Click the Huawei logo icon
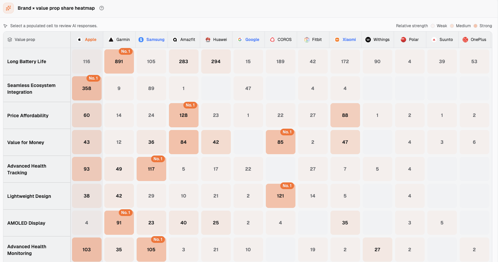The image size is (498, 262). coord(208,40)
